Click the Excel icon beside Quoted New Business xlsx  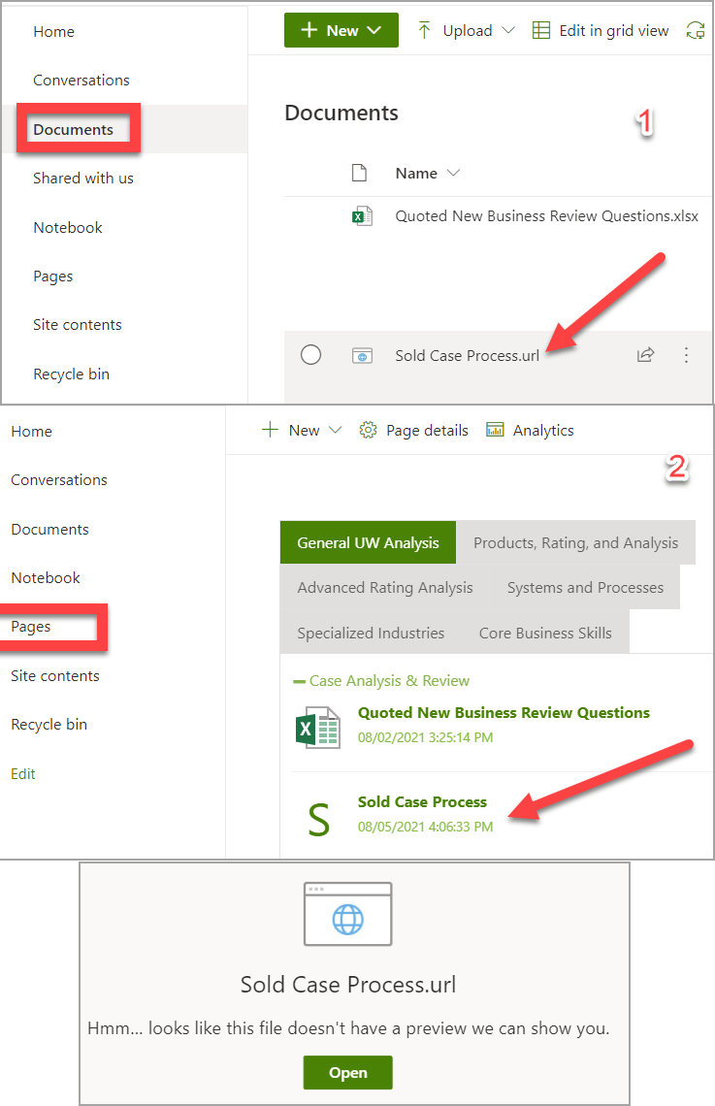[362, 215]
